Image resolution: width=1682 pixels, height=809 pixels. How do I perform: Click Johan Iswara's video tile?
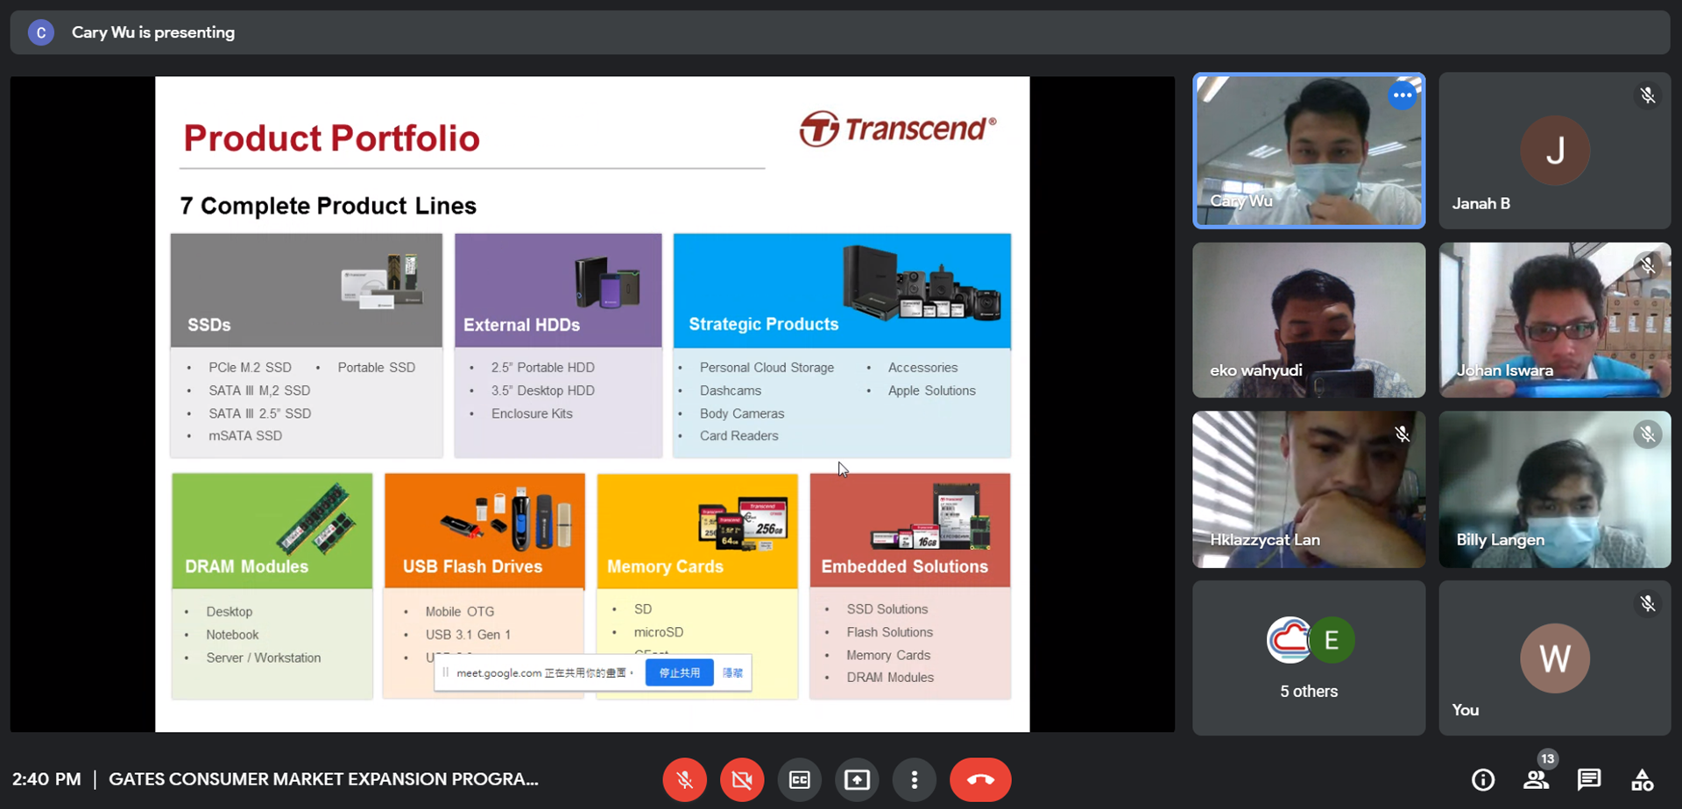click(x=1555, y=320)
